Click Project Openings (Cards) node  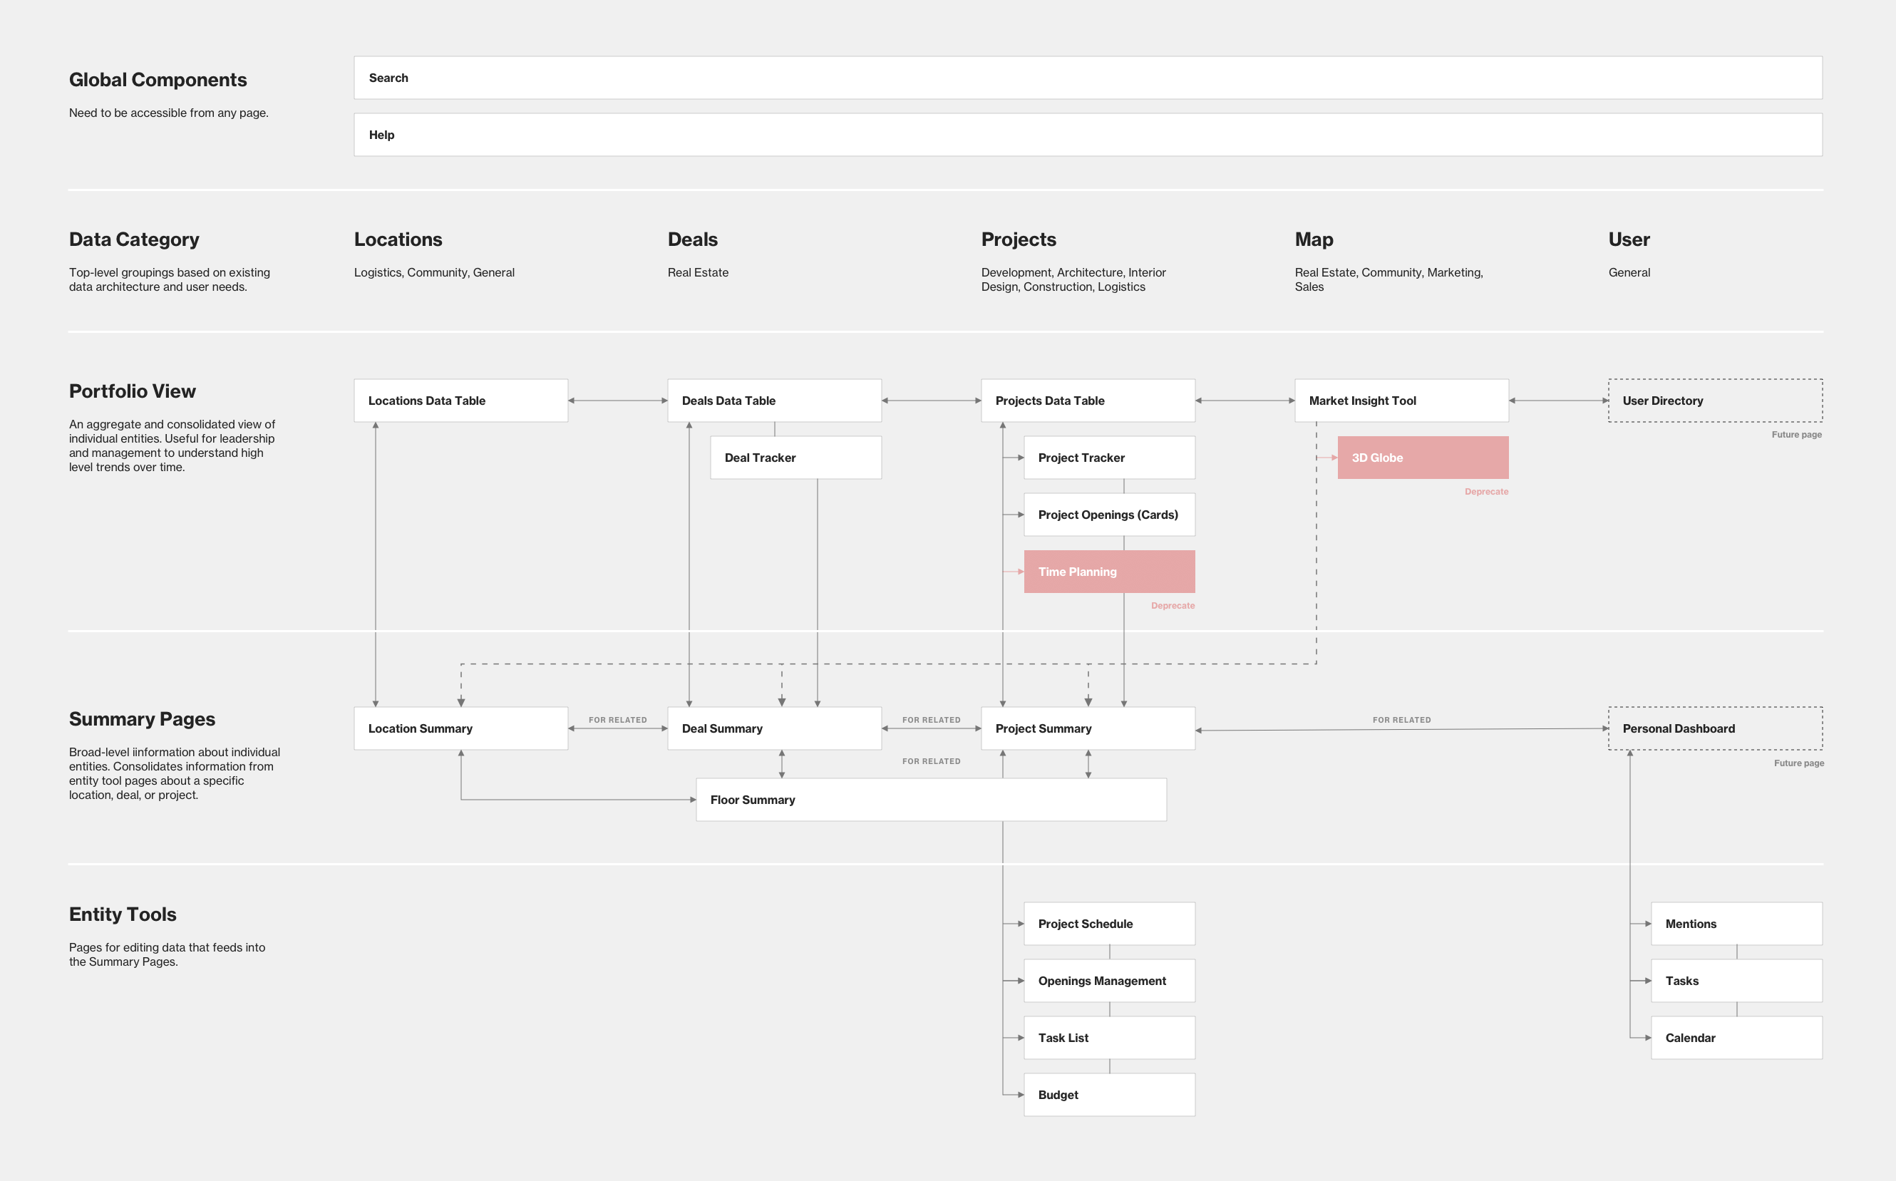(1109, 515)
